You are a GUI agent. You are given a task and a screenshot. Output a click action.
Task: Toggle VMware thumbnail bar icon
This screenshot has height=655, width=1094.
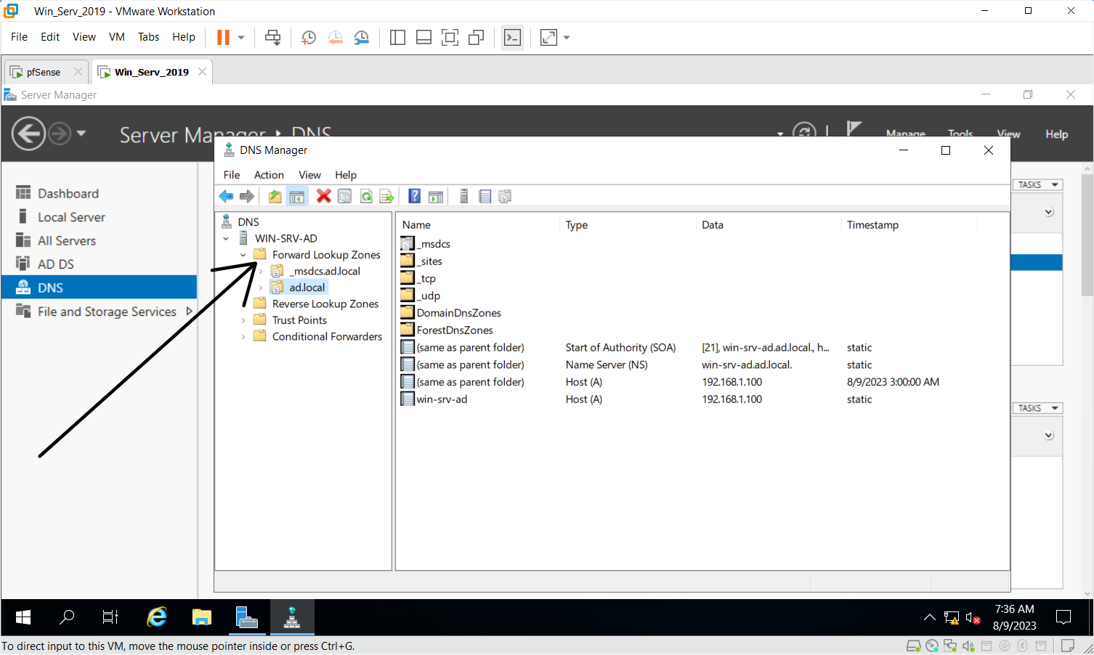tap(424, 37)
